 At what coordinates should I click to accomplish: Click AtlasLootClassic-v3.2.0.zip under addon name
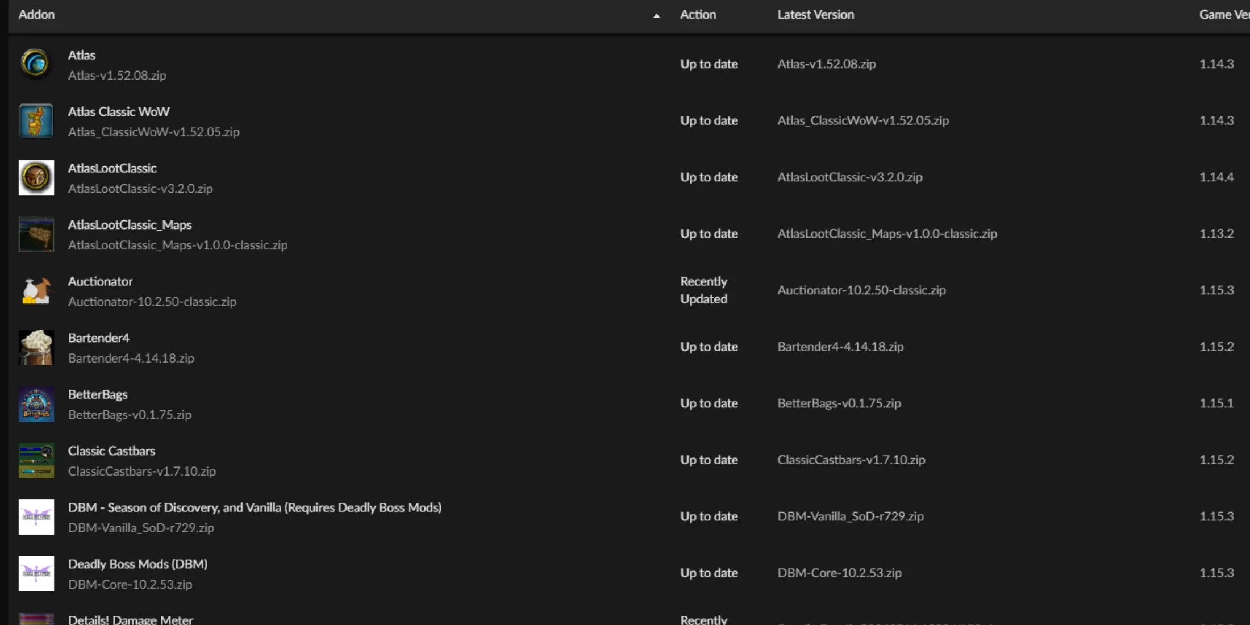tap(140, 189)
